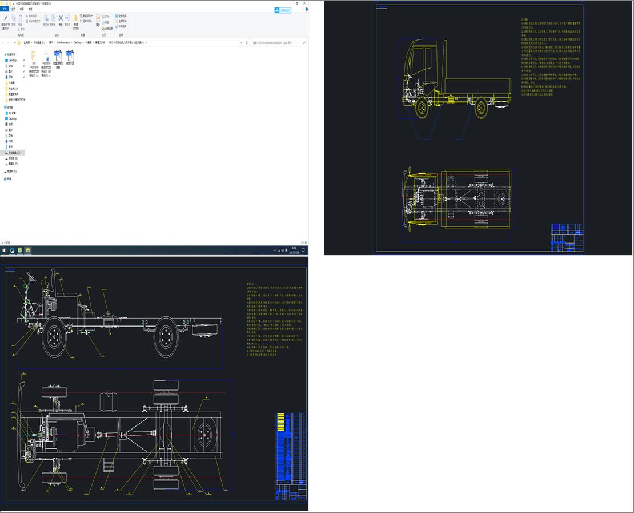Click the blue upload button at top right
Screen dimensions: 634x513
coord(282,10)
